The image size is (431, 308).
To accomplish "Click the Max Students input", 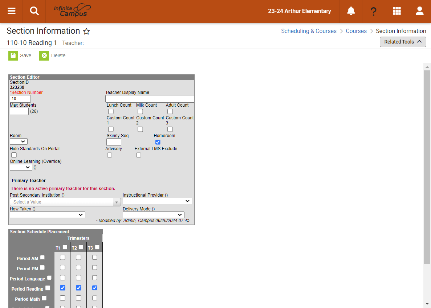I will point(19,111).
